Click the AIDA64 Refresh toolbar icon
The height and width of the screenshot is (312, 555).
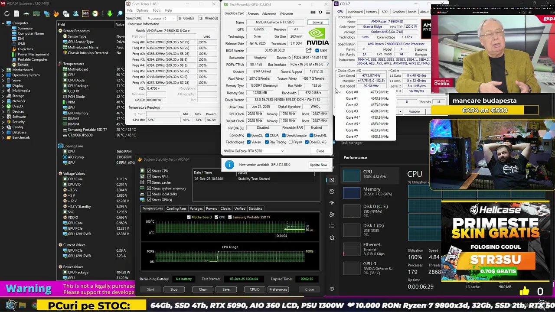pyautogui.click(x=7, y=13)
